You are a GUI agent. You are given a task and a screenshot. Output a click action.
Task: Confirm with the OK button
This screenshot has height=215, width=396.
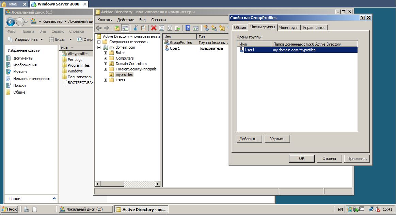(x=302, y=159)
